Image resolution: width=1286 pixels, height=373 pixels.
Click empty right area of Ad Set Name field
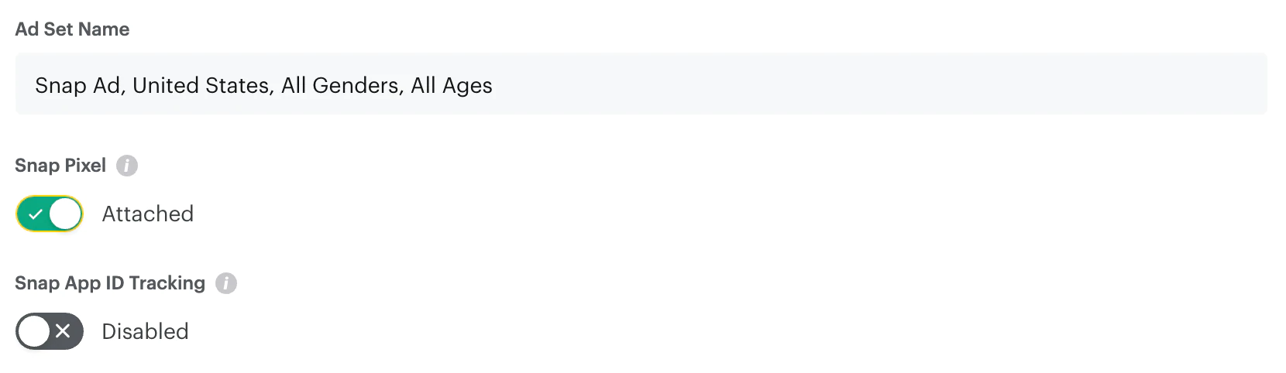930,84
